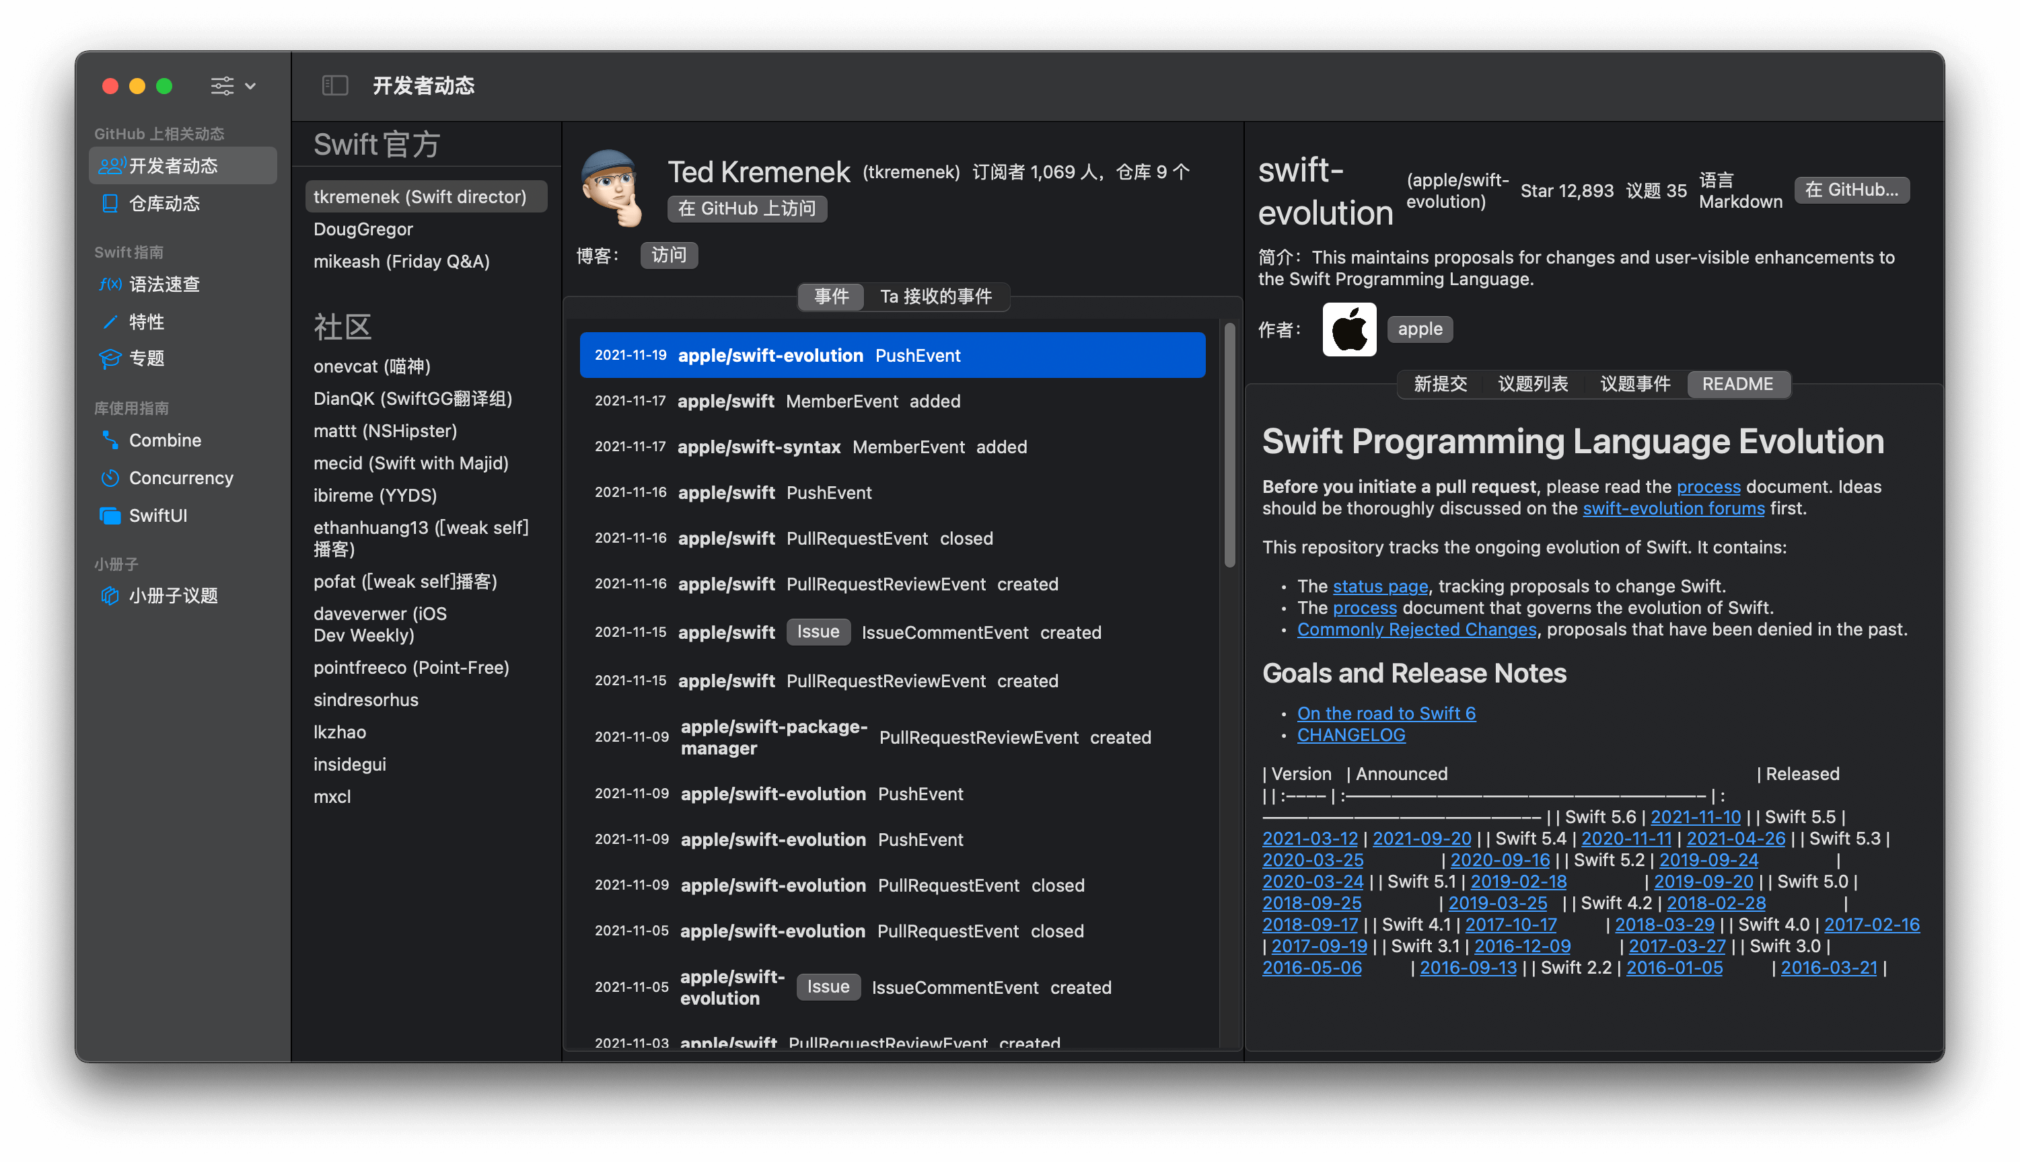Screen dimensions: 2020x1162
Task: Click Ted Kremenek's avatar image
Action: pyautogui.click(x=613, y=188)
